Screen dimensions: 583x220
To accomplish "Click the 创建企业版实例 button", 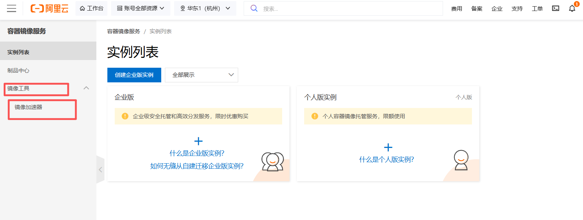I will [134, 75].
